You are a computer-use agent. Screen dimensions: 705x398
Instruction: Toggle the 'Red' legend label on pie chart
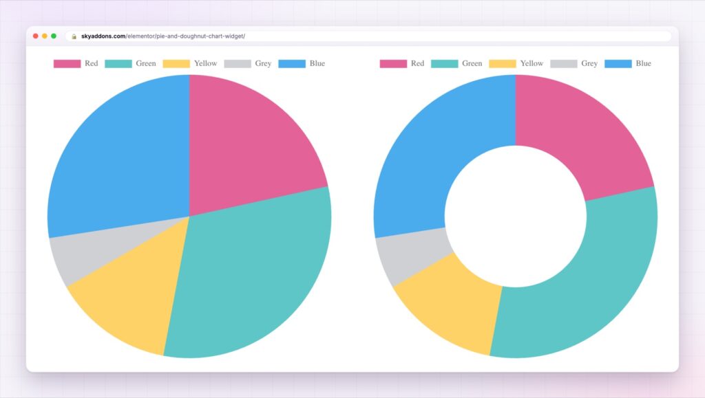pos(92,63)
